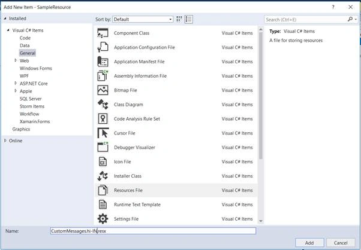The width and height of the screenshot is (361, 250).
Task: Collapse the Visual C# Items node
Action: (x=8, y=30)
